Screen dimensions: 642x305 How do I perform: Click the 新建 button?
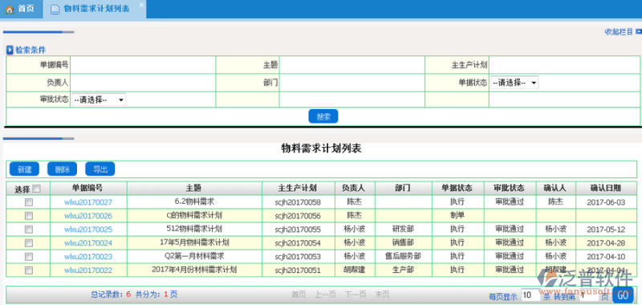click(x=24, y=169)
